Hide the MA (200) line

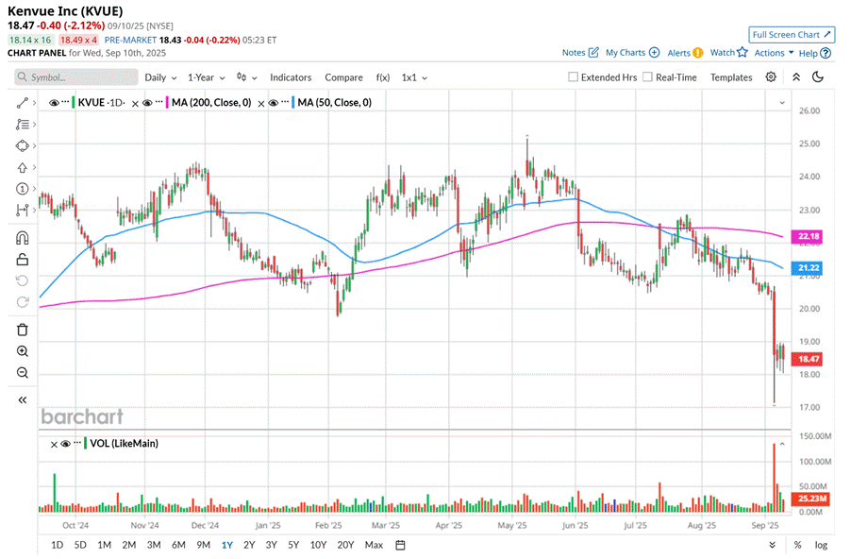coord(147,103)
